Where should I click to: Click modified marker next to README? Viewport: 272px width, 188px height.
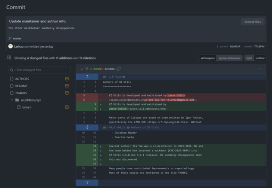coord(67,86)
